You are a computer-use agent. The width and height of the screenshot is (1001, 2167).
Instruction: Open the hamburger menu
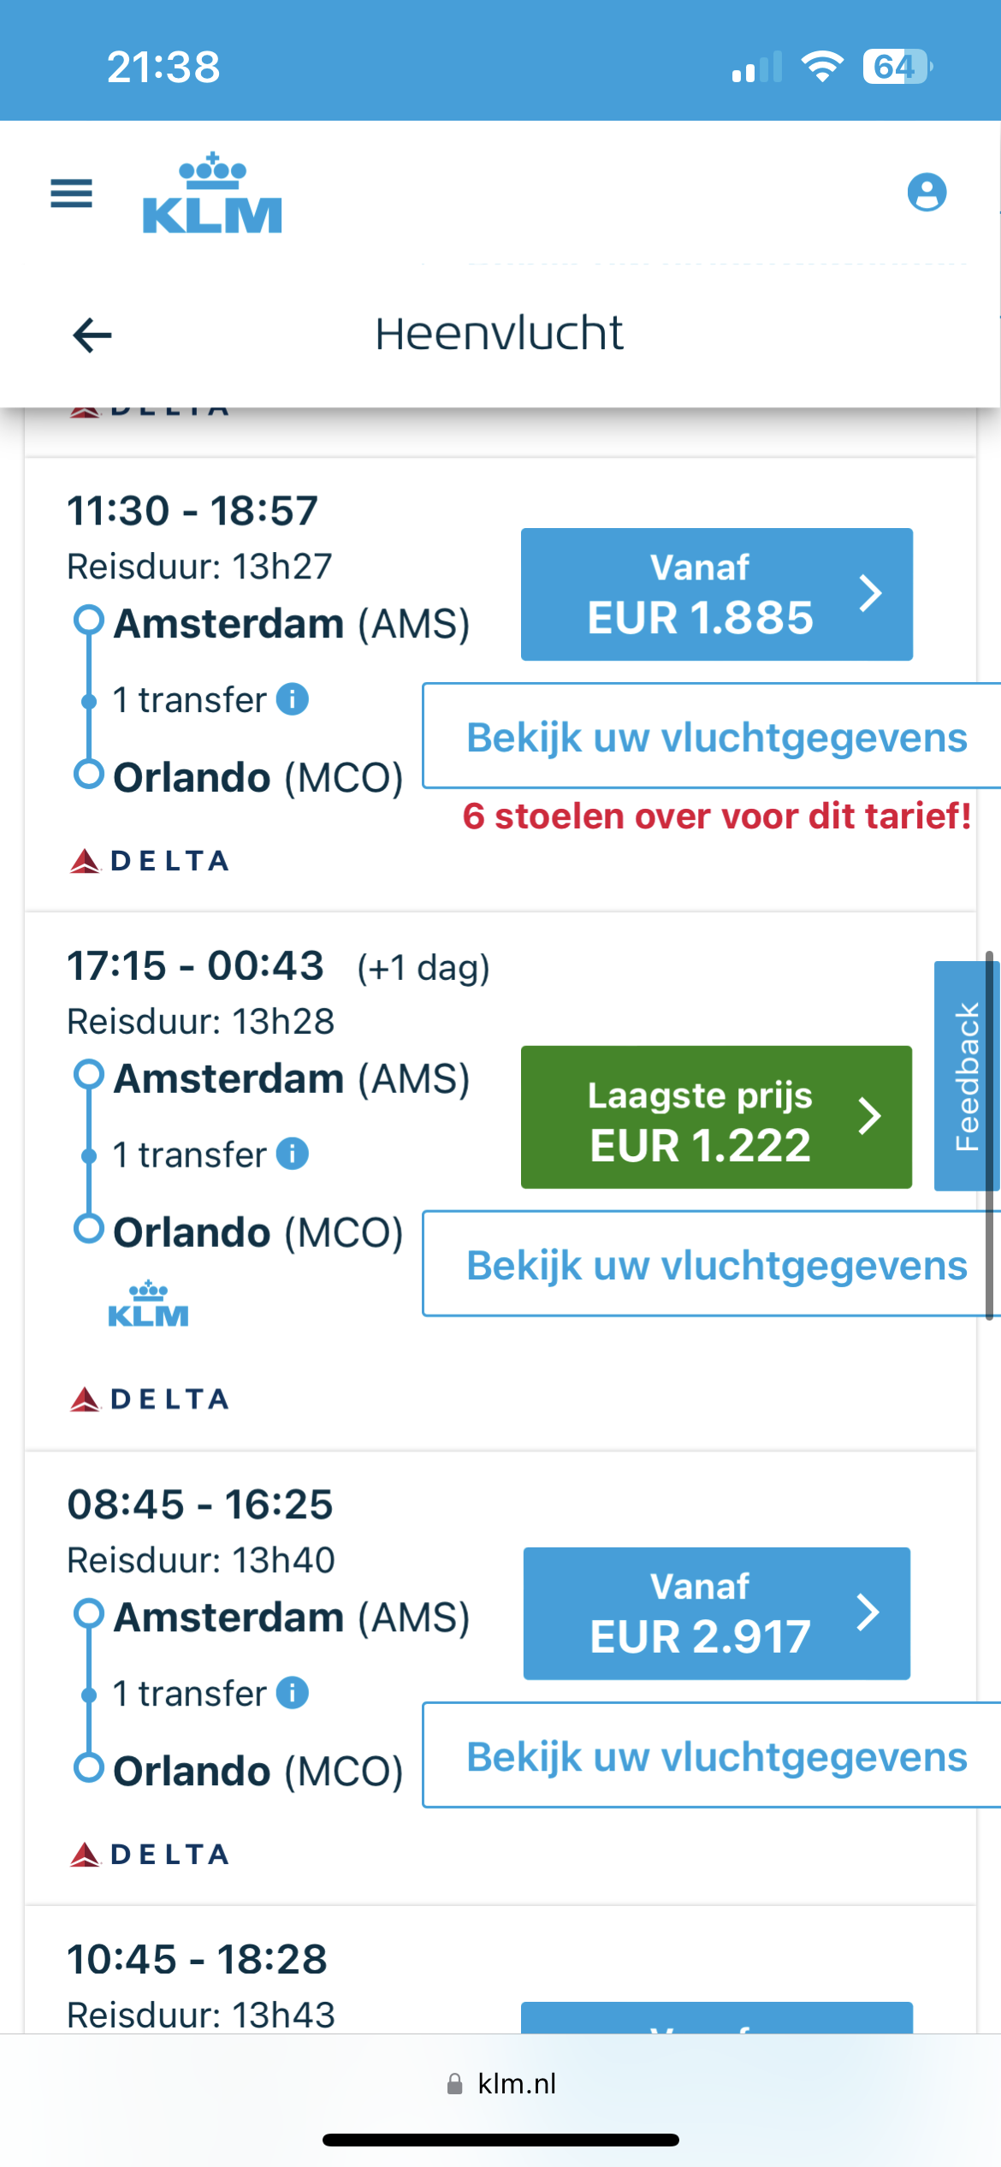pos(72,193)
